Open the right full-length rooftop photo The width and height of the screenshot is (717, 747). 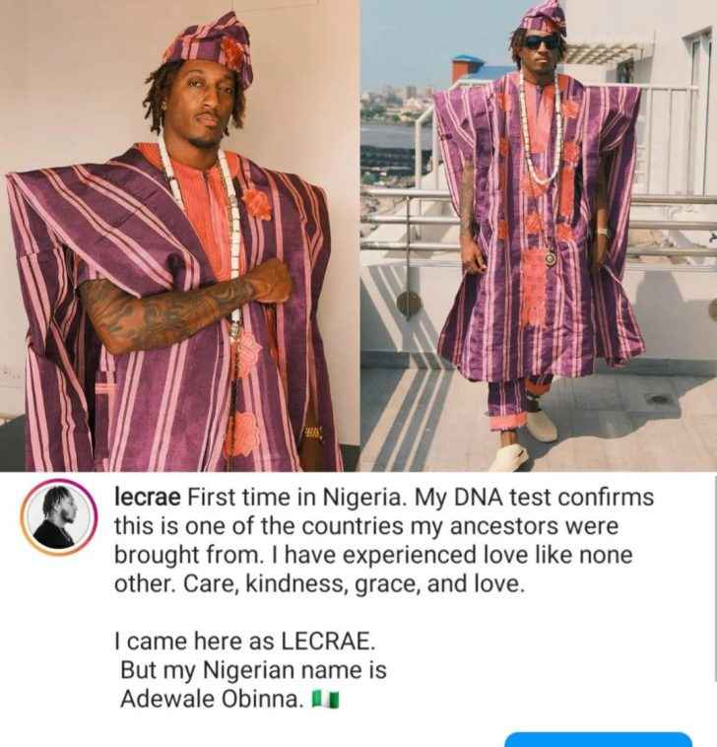[539, 236]
